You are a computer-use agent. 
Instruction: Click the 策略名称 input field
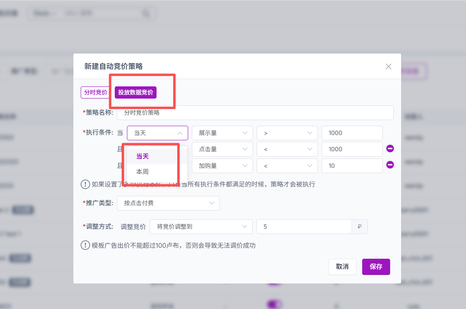[x=255, y=113]
